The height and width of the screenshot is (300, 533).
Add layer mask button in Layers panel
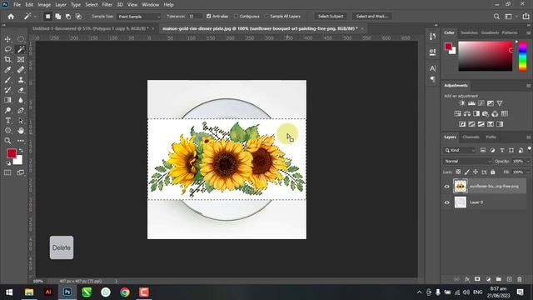coord(477,279)
